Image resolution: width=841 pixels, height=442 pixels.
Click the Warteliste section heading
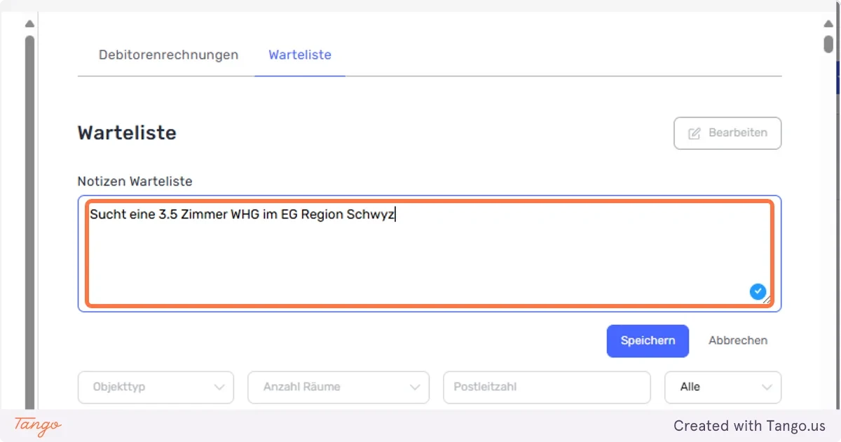(x=127, y=133)
